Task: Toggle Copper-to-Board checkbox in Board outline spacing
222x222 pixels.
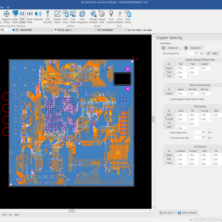Action: (x=177, y=94)
